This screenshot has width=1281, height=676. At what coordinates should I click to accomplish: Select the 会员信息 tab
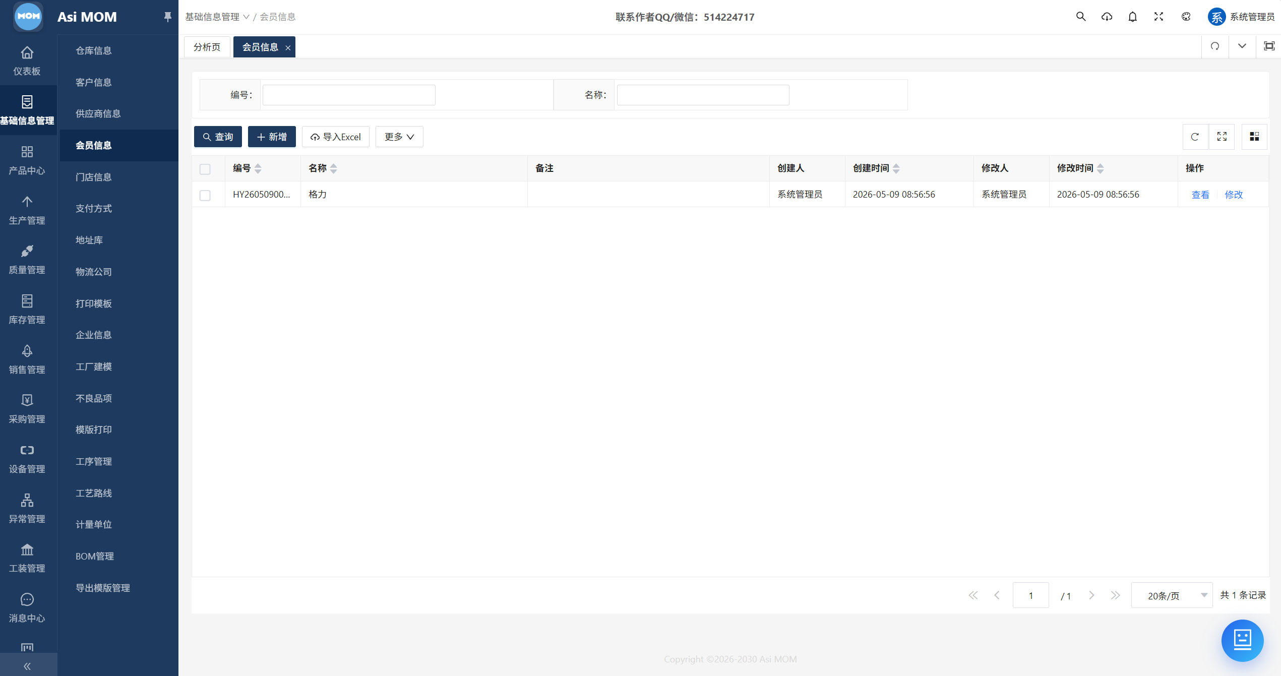tap(260, 47)
